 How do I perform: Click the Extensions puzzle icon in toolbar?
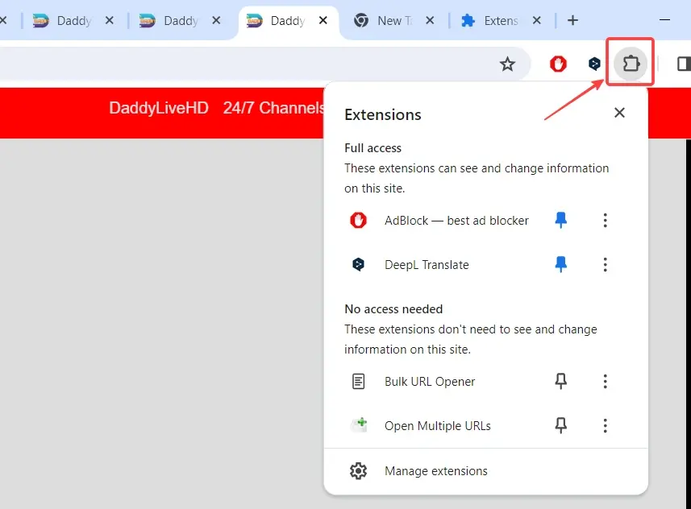point(631,63)
